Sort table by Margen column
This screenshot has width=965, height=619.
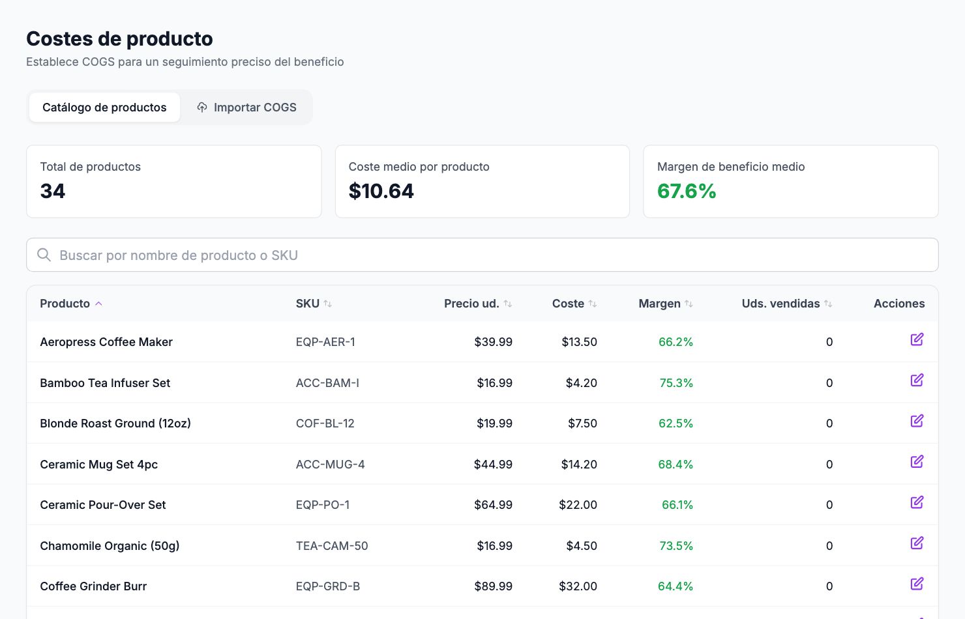click(666, 304)
